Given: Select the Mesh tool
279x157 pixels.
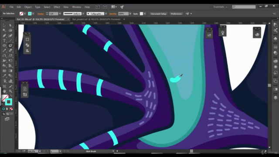Looking at the screenshot, I should [4, 71].
